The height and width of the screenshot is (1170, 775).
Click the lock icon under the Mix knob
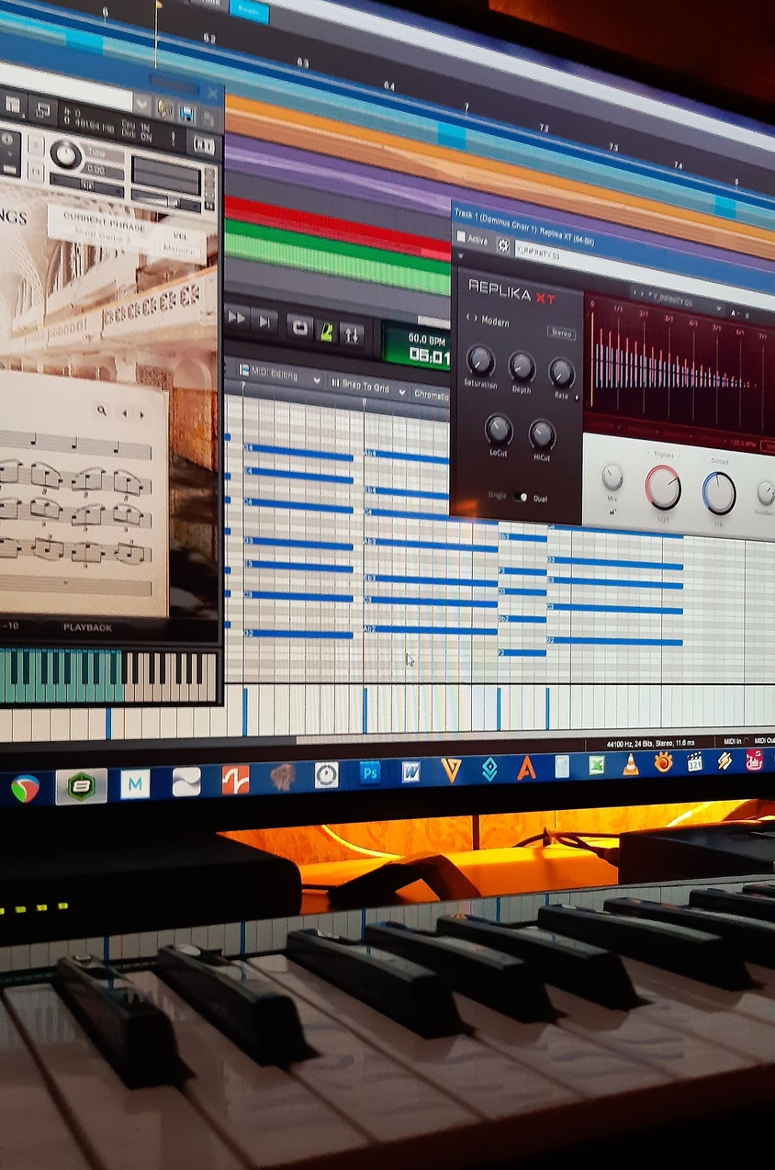pyautogui.click(x=612, y=512)
